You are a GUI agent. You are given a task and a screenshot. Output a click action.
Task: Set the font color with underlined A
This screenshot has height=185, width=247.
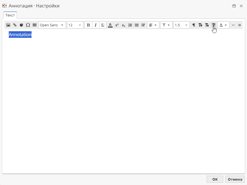pos(110,25)
